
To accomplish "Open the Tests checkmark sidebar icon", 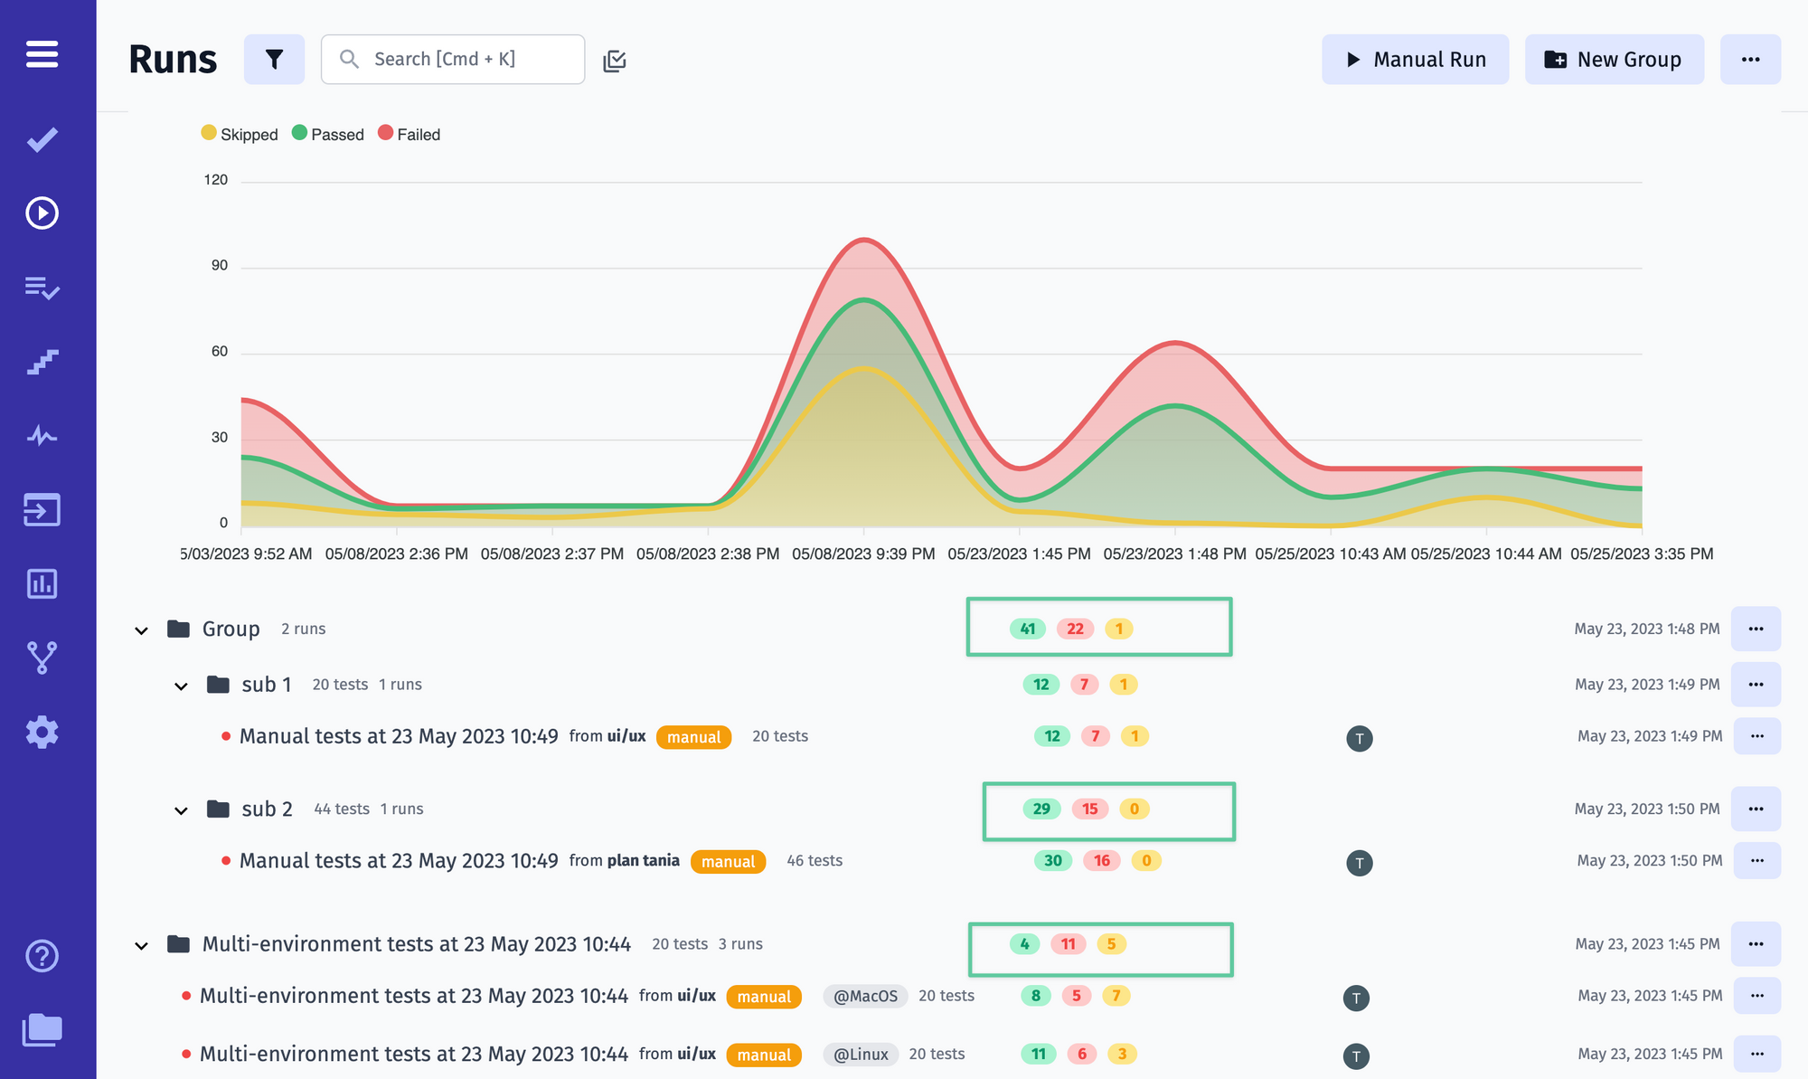I will tap(42, 139).
